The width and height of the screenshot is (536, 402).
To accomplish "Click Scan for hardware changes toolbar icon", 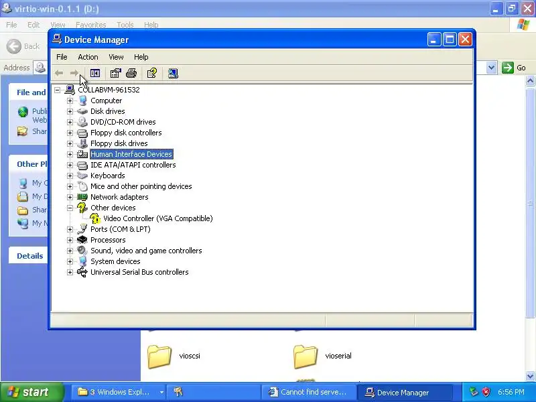I will click(173, 73).
